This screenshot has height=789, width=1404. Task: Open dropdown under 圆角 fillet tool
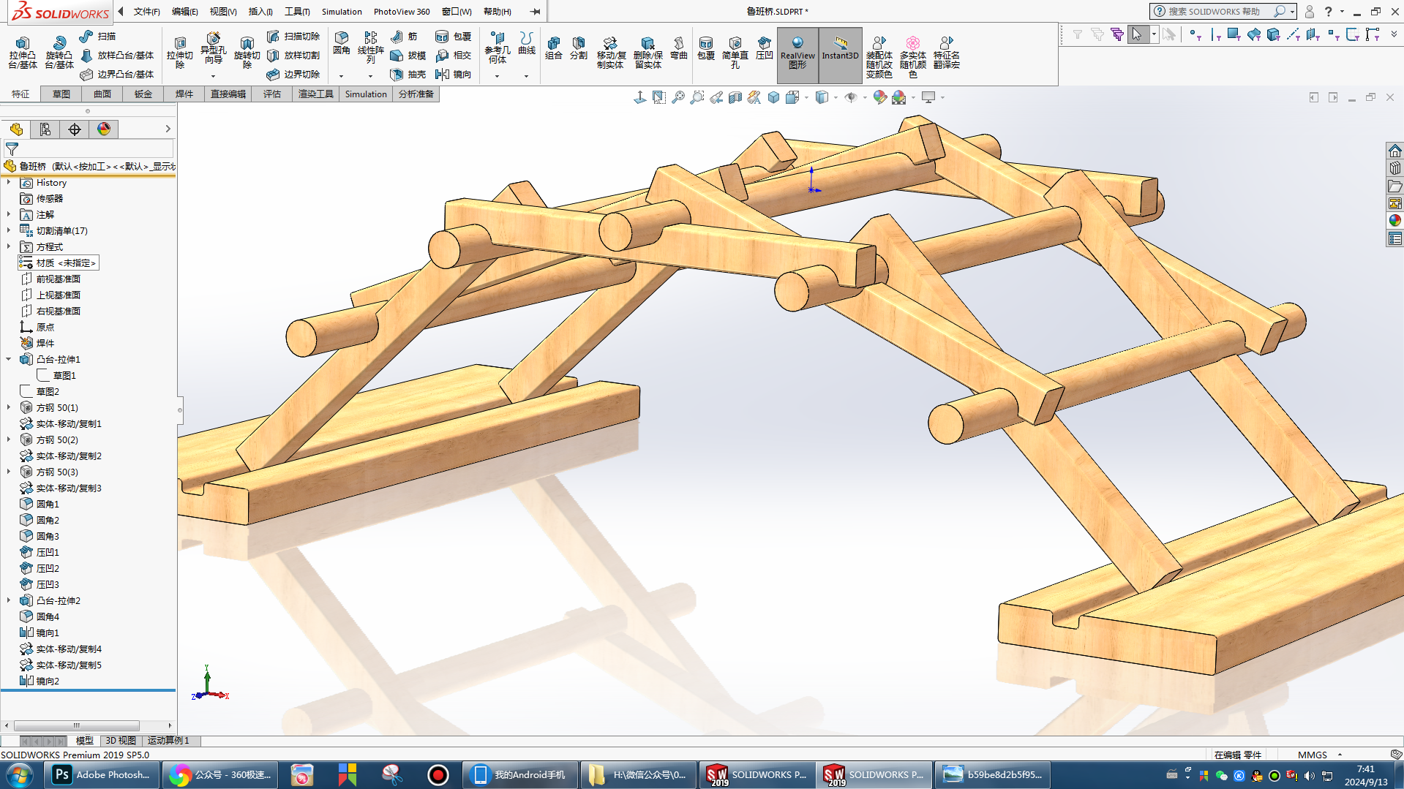(x=341, y=75)
